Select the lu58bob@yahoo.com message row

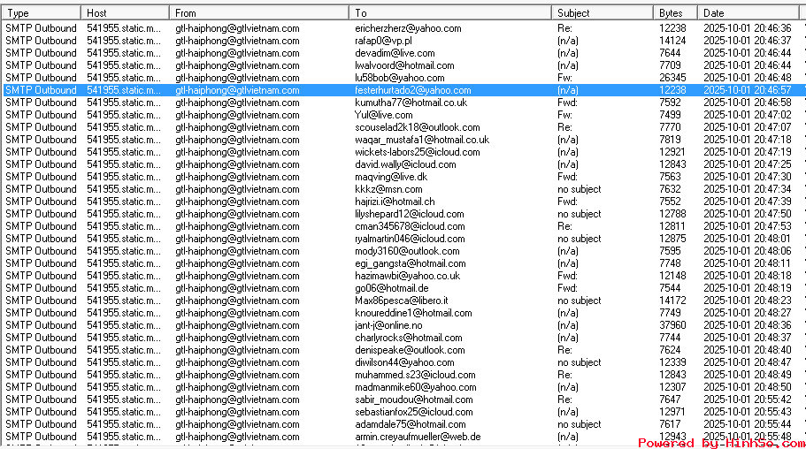399,78
